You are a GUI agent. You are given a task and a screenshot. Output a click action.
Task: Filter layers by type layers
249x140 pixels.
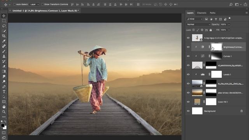[216, 19]
